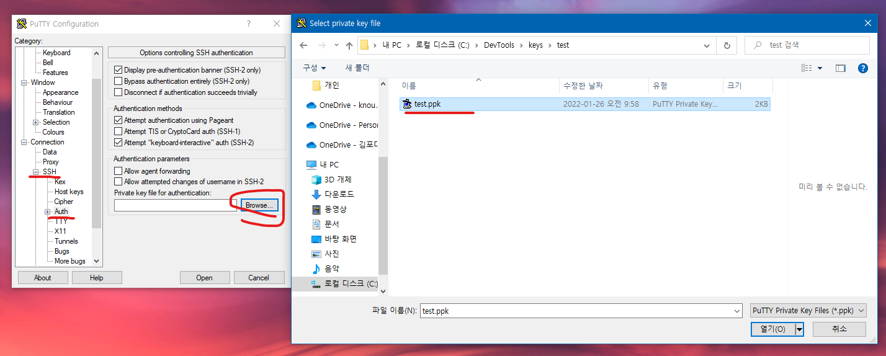This screenshot has height=356, width=886.
Task: Refresh the folder path view
Action: [x=727, y=45]
